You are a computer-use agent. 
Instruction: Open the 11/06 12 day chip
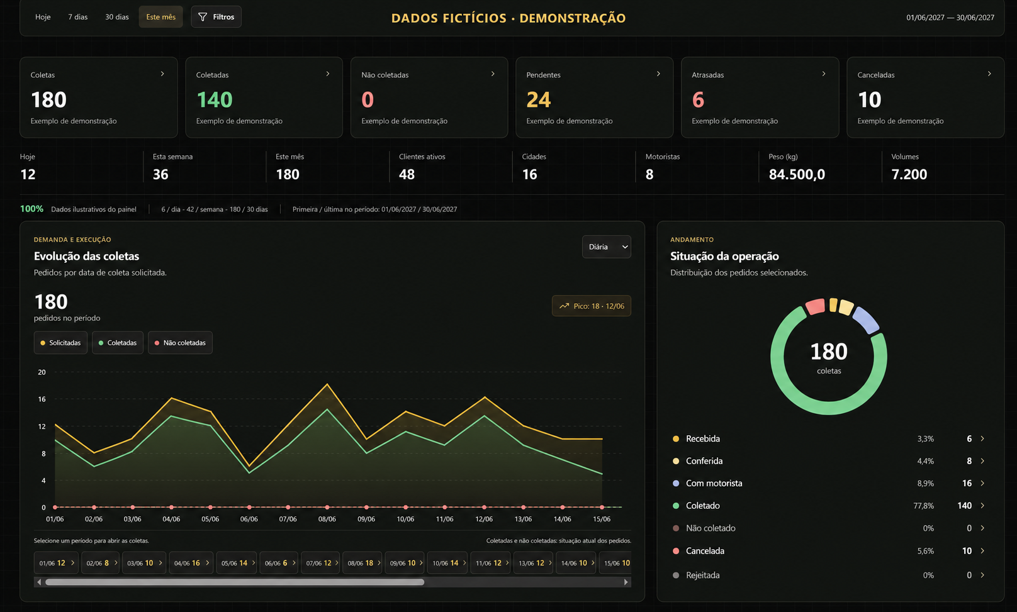(490, 563)
